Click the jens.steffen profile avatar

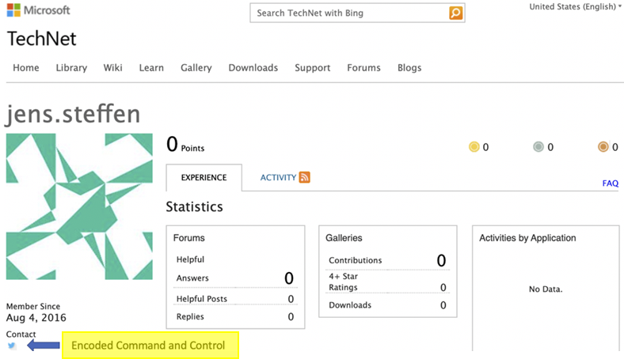click(x=79, y=206)
